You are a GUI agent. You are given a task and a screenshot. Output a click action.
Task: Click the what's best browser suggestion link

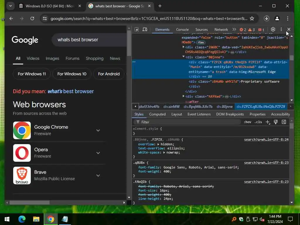point(71,91)
